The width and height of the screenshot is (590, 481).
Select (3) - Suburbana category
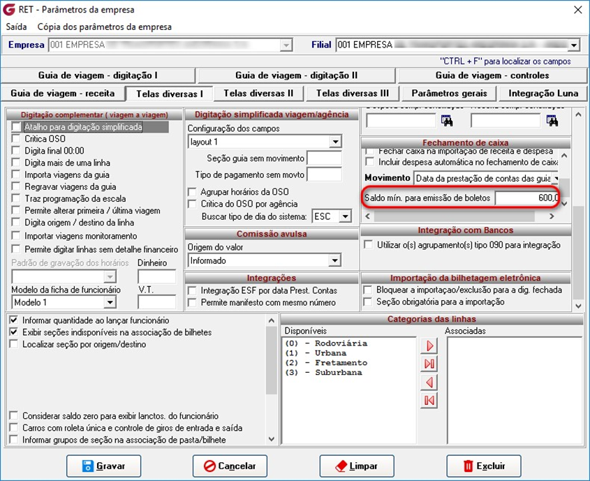(x=323, y=373)
